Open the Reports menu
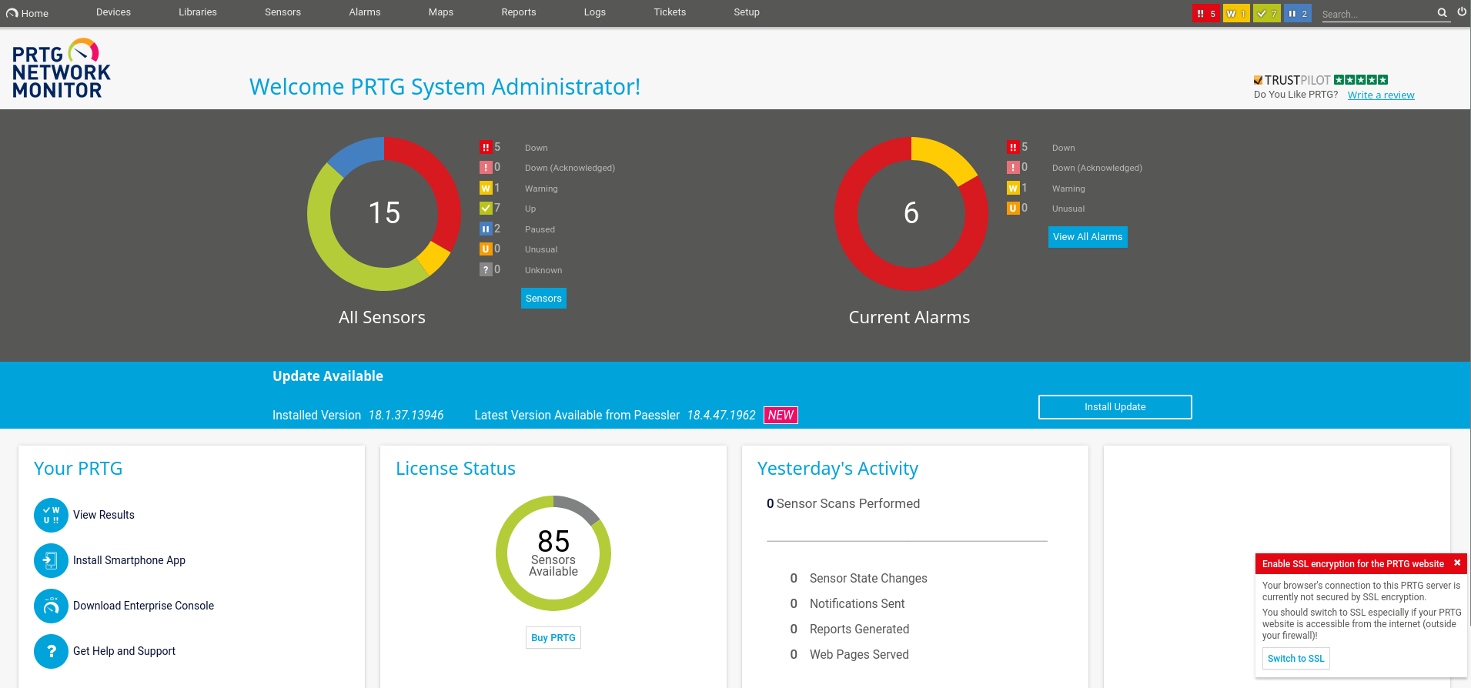1471x688 pixels. coord(519,12)
